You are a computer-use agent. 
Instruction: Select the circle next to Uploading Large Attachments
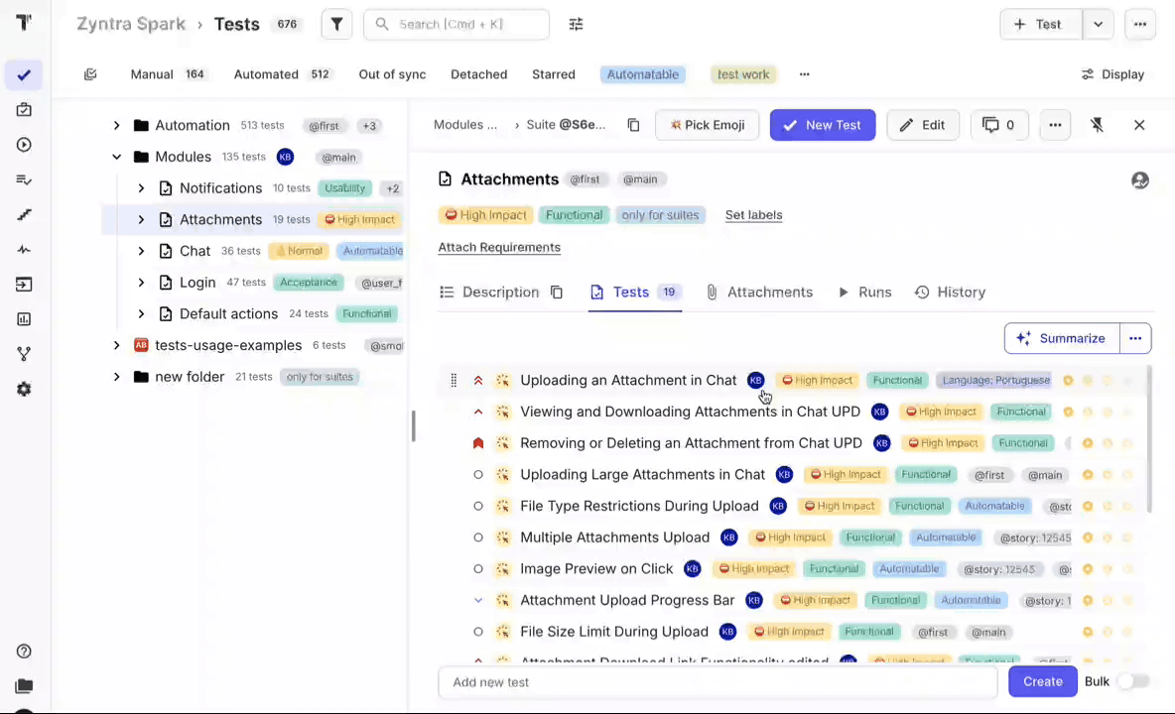(x=478, y=475)
